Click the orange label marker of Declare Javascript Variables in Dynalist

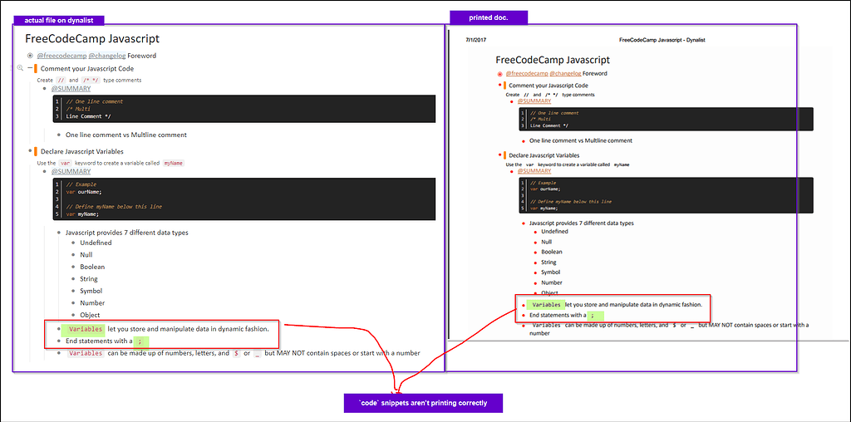35,152
